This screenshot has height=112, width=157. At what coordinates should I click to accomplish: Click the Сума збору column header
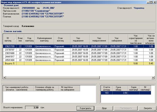tap(120, 88)
